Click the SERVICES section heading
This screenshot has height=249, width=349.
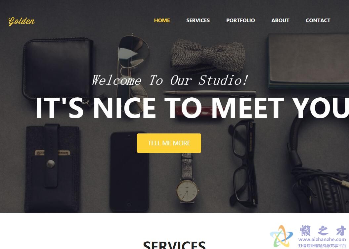tap(174, 245)
